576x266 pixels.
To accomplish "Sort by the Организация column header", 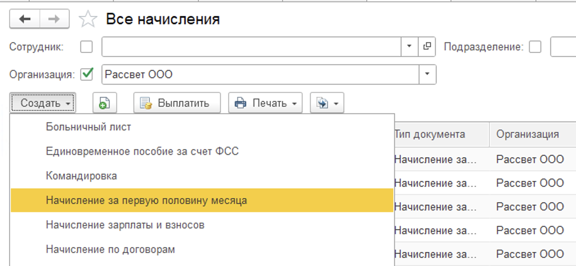I will (x=533, y=134).
